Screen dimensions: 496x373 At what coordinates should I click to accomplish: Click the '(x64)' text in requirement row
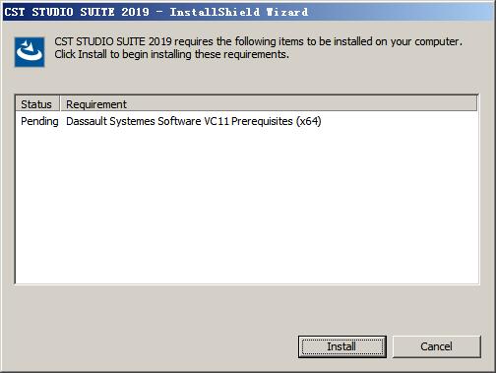pos(309,121)
